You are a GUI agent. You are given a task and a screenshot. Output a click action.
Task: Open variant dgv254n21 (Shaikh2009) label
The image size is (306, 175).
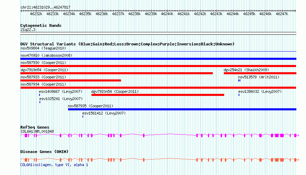[246, 70]
